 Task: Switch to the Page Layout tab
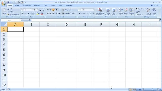[27, 6]
